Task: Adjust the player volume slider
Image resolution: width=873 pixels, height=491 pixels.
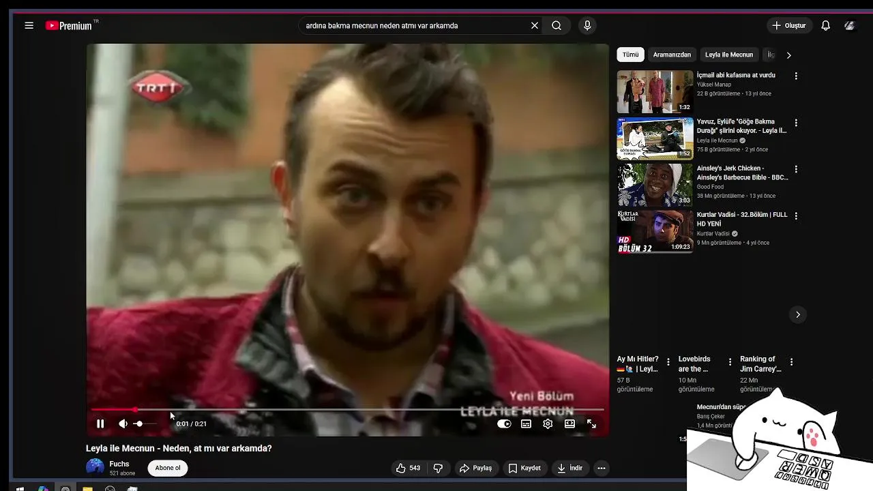Action: (145, 423)
